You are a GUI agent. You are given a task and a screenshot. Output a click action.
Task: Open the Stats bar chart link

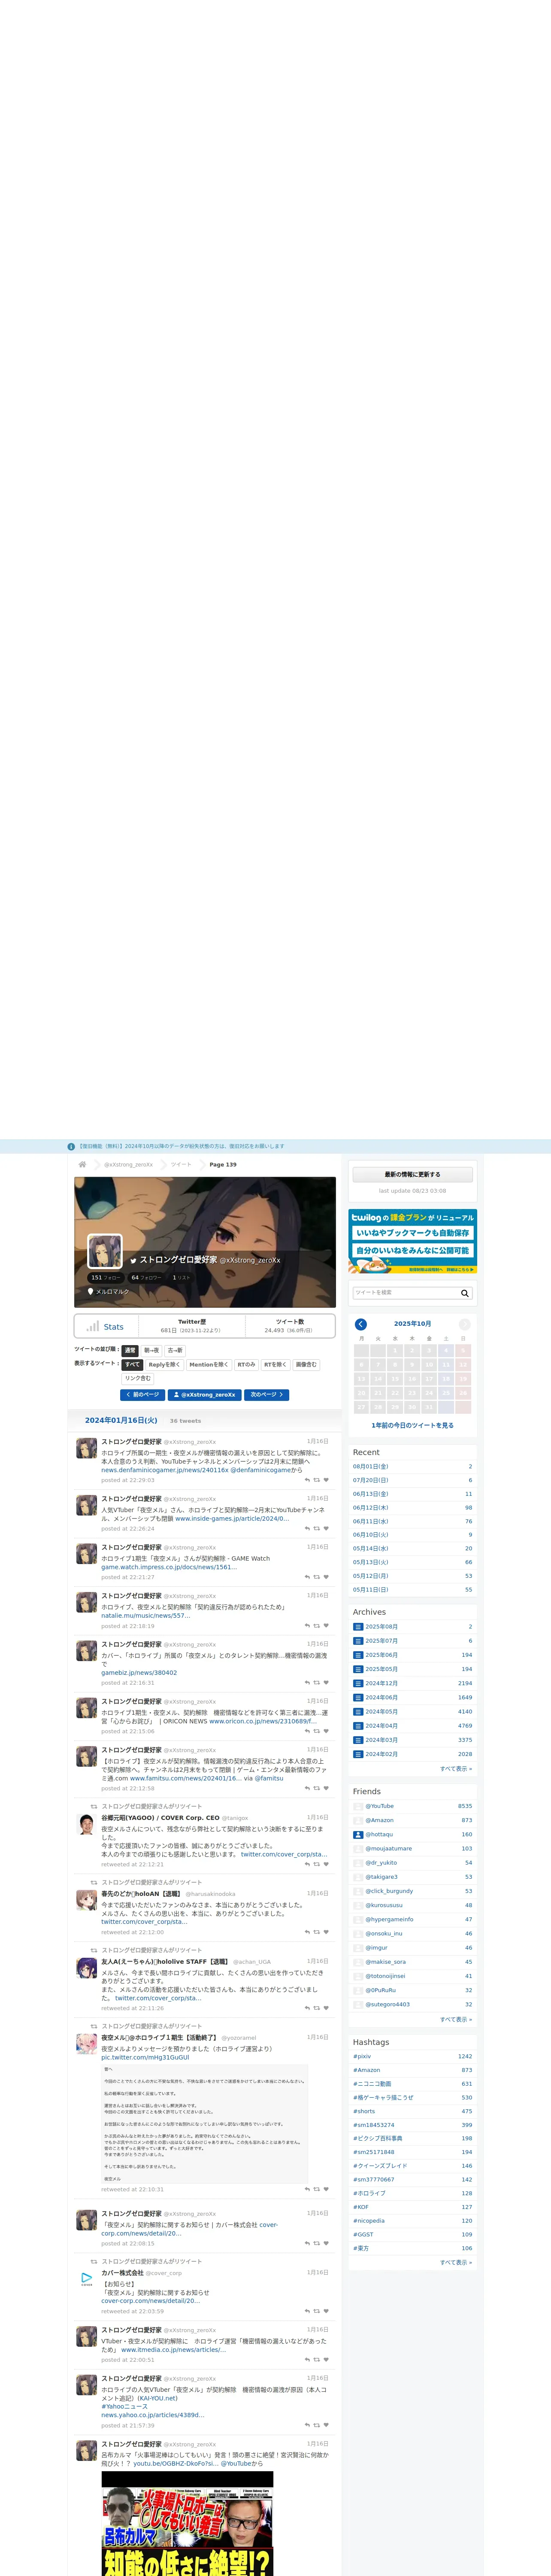tap(105, 1327)
